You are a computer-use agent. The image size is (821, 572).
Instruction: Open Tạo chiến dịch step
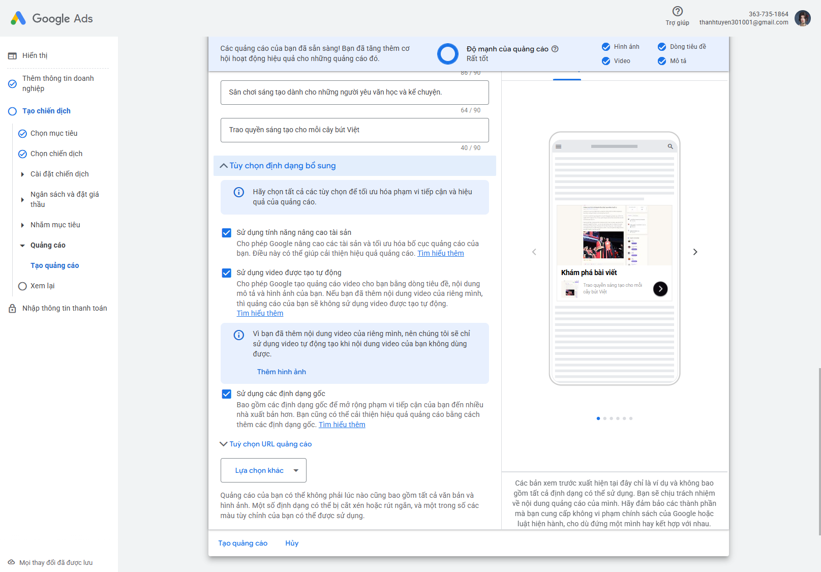pos(46,111)
